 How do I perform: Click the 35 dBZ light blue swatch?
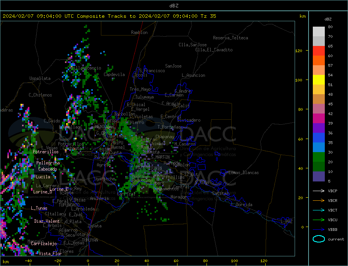(x=319, y=147)
